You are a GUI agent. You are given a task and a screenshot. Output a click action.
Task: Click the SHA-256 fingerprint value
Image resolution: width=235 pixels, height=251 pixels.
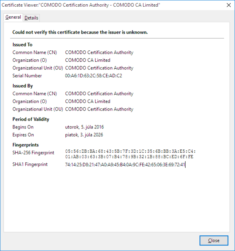(x=130, y=154)
